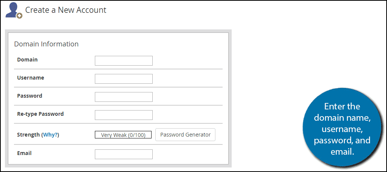Click the bold Domain field label
The image size is (387, 172).
[x=27, y=60]
